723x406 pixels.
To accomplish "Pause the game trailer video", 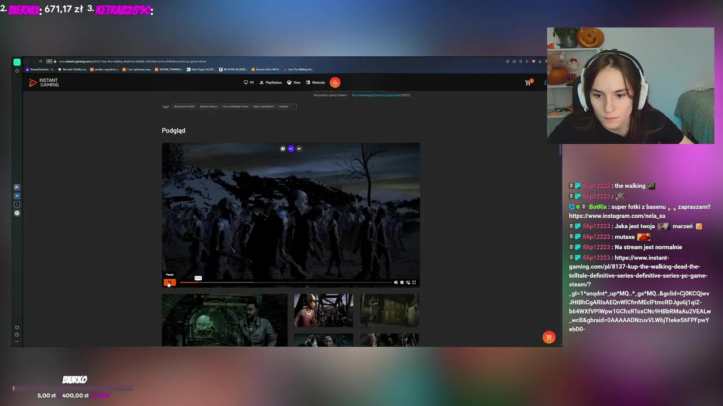I will 169,283.
